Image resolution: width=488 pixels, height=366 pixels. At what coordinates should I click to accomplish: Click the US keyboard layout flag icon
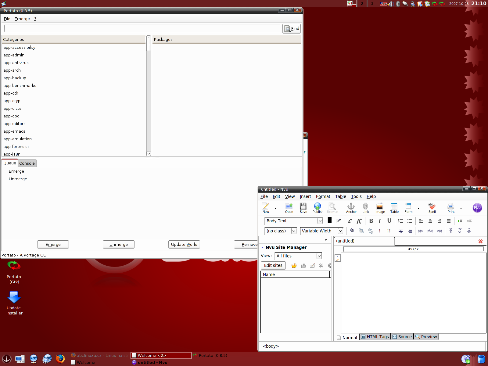[x=383, y=4]
